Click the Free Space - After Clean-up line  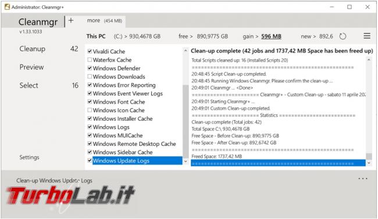pos(234,143)
